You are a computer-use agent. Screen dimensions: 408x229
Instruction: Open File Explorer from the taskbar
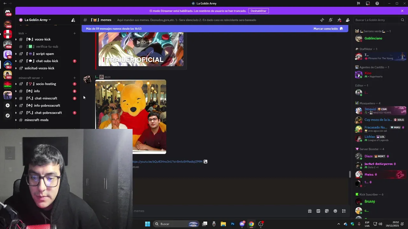coord(223,224)
